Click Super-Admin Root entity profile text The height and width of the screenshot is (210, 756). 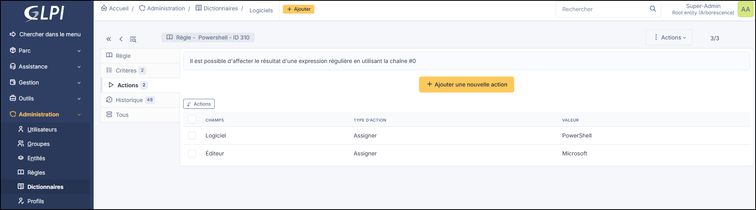pos(703,9)
